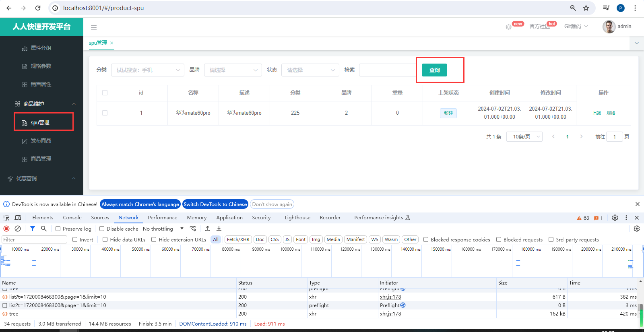Go to next page arrow in pagination
This screenshot has width=644, height=332.
581,137
